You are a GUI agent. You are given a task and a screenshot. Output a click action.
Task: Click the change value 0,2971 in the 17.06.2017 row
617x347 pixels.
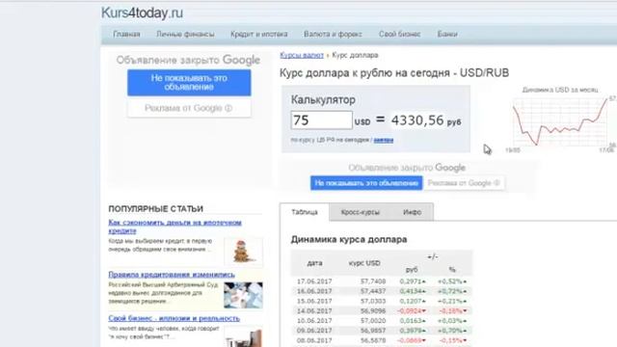[x=413, y=281]
